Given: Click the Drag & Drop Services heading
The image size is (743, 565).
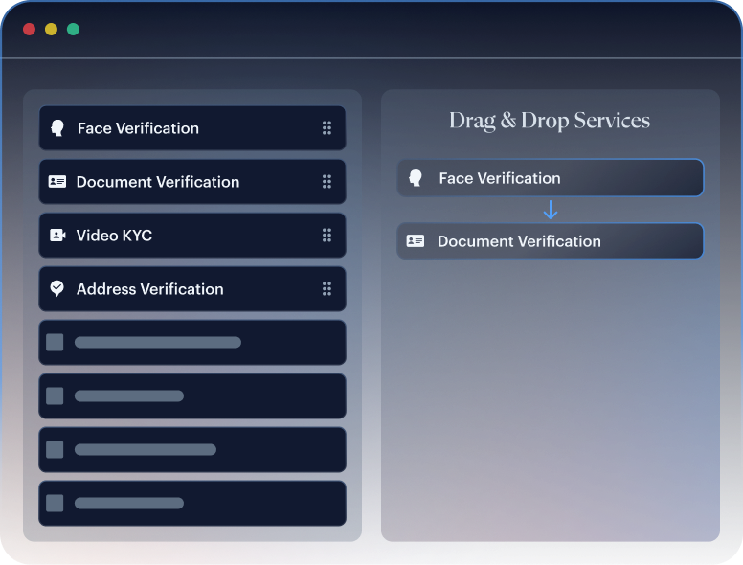Looking at the screenshot, I should pyautogui.click(x=550, y=121).
